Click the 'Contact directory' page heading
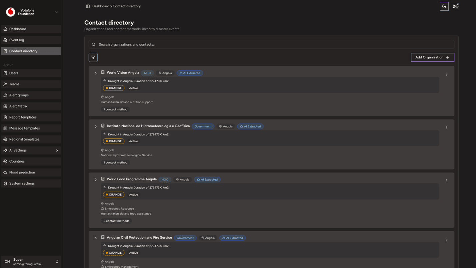 point(109,23)
